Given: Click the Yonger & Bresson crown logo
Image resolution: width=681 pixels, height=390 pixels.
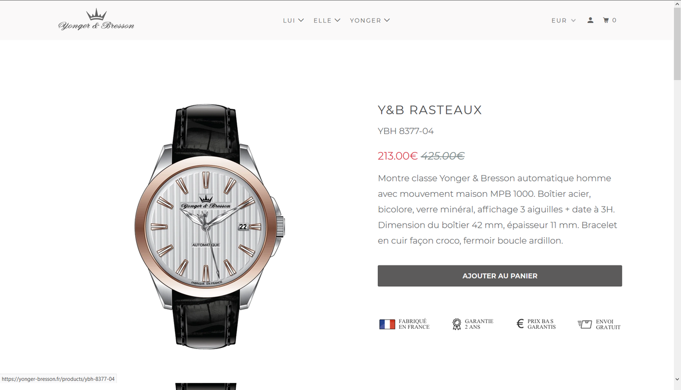Looking at the screenshot, I should tap(96, 20).
